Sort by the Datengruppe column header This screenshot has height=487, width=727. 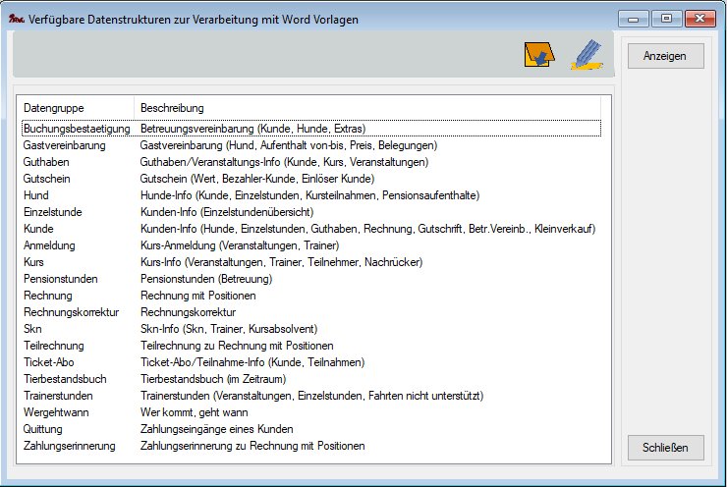pos(75,107)
